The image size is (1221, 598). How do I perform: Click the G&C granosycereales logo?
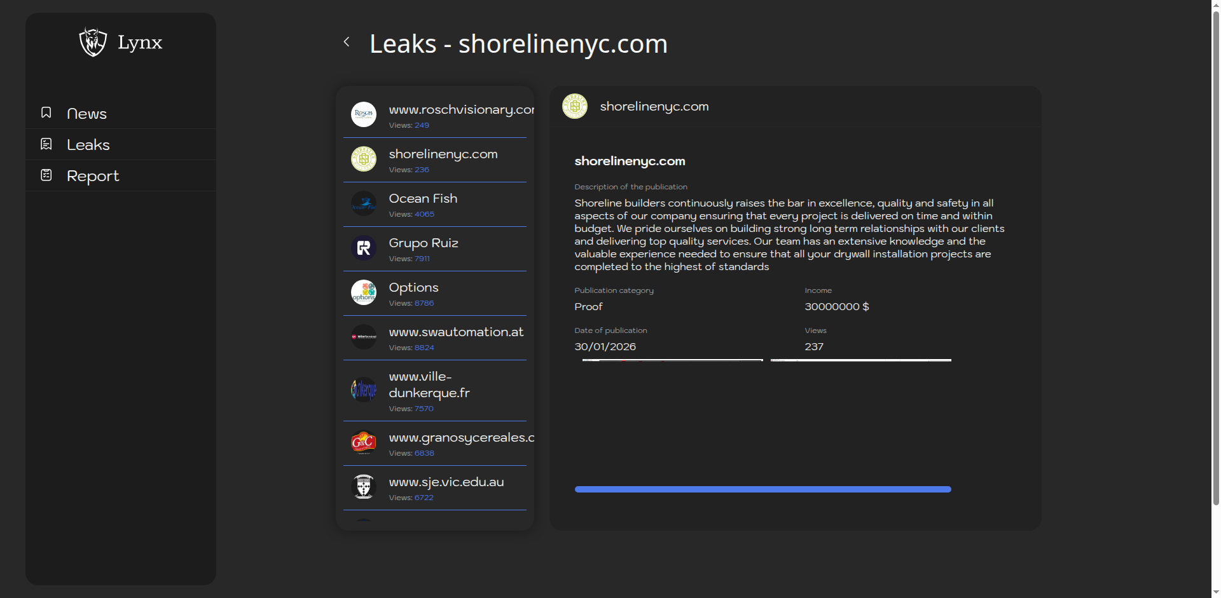click(x=364, y=442)
